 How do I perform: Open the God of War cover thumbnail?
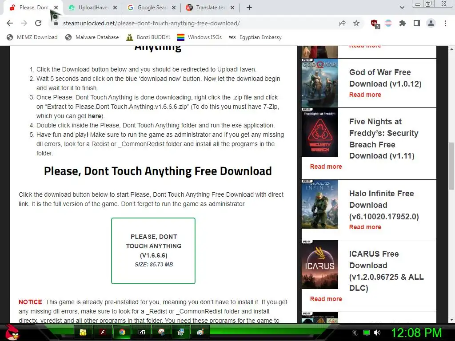[320, 83]
